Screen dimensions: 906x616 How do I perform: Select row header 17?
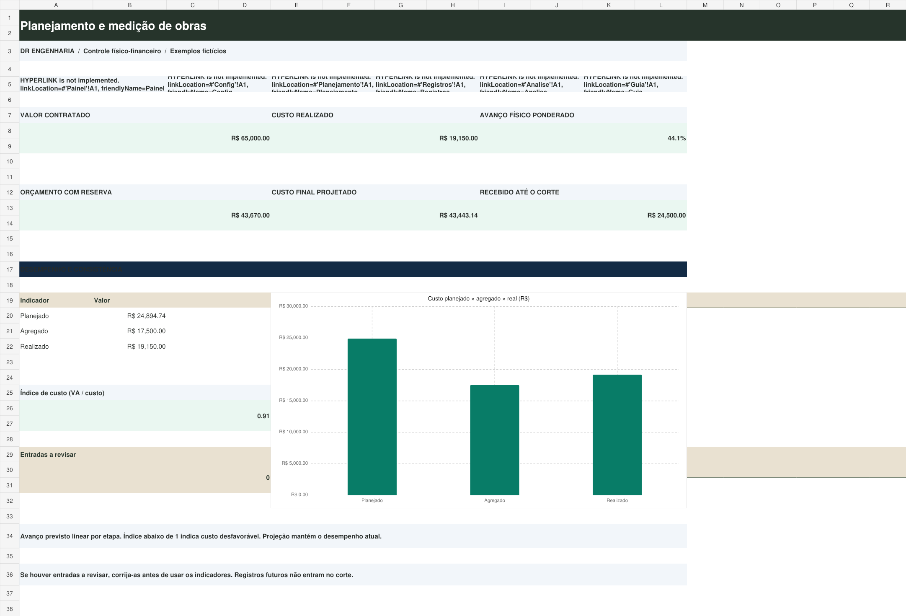point(10,269)
